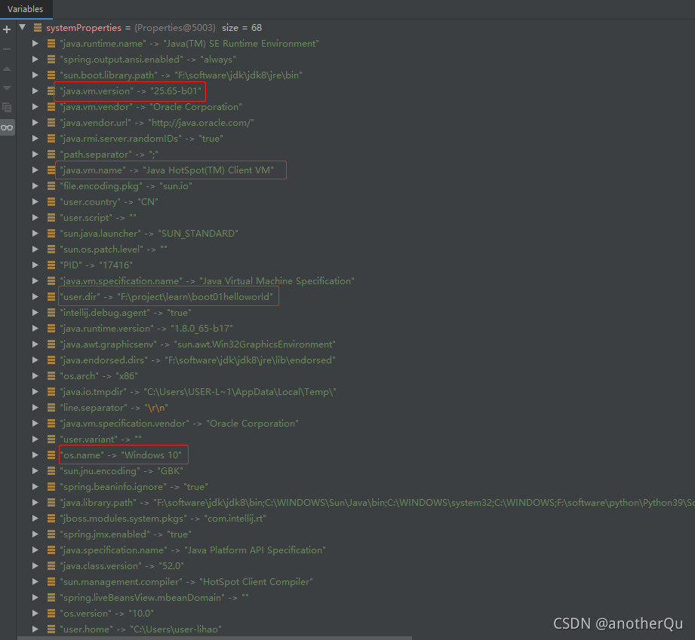Click the field icon beside "user.home"
Viewport: 695px width, 640px height.
tap(51, 629)
